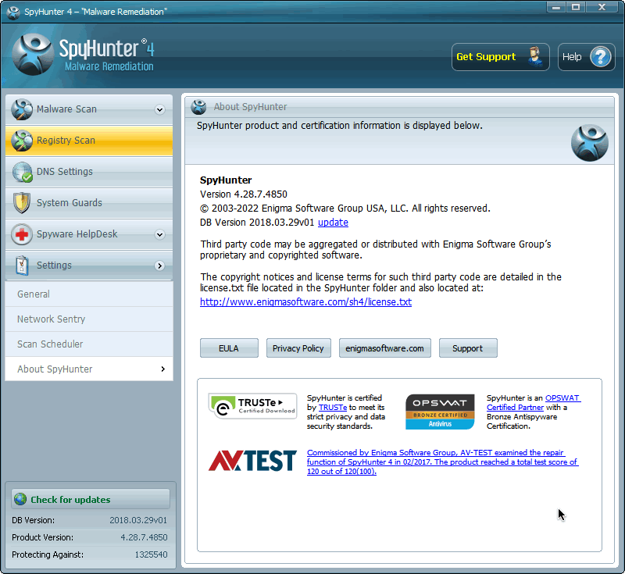The height and width of the screenshot is (574, 625).
Task: Follow the OPSWAT Certified Partner link
Action: pyautogui.click(x=534, y=403)
